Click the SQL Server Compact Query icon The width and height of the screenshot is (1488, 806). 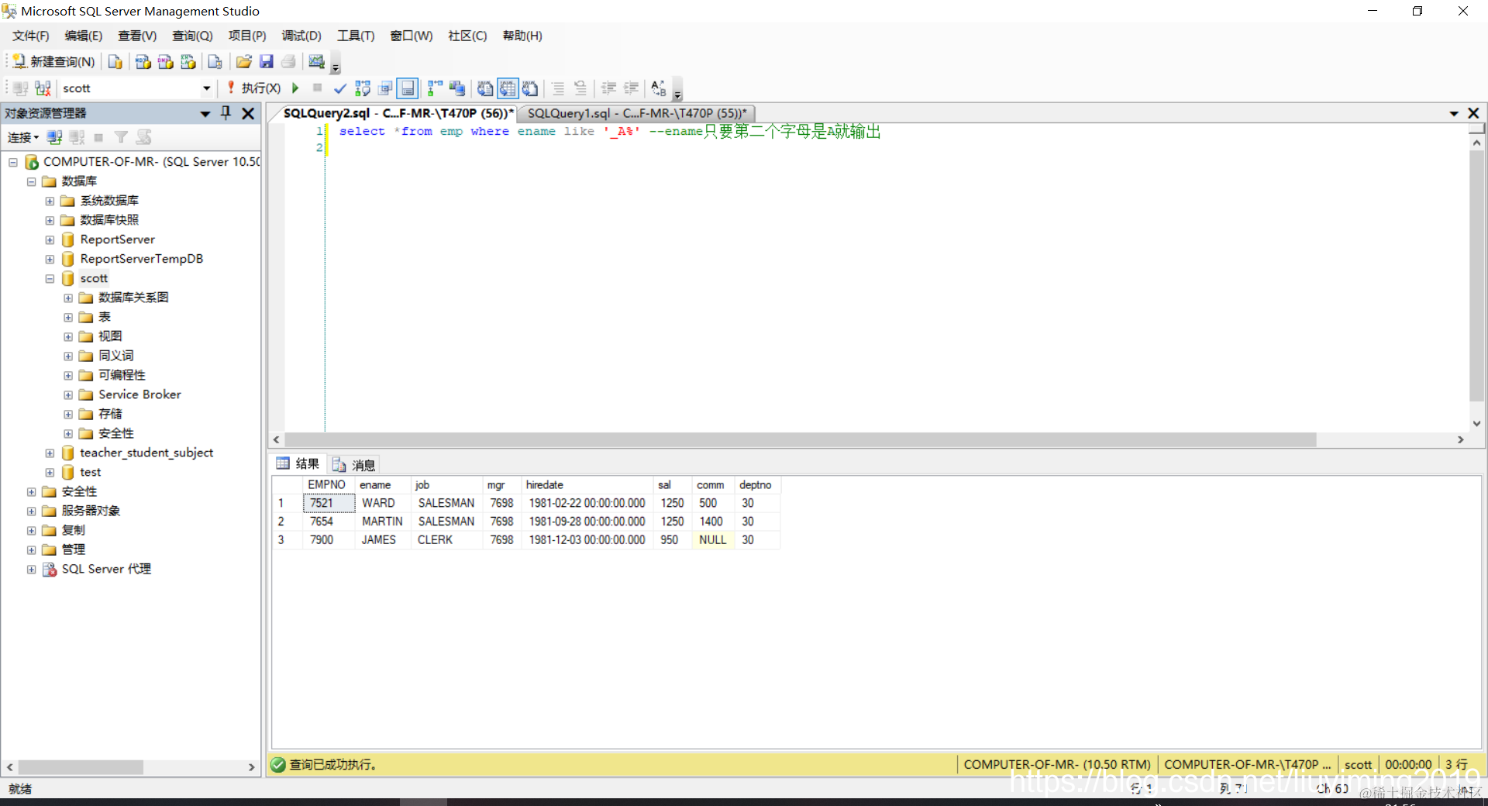click(215, 62)
